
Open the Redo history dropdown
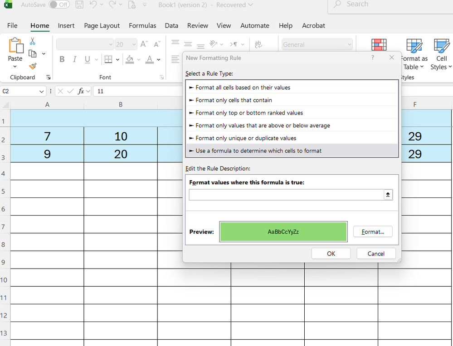tap(121, 5)
